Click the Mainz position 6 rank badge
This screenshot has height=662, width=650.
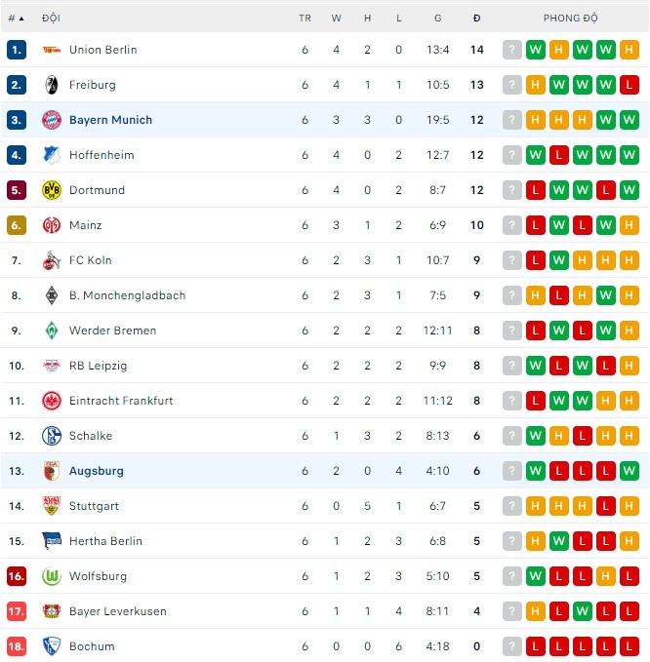click(16, 225)
